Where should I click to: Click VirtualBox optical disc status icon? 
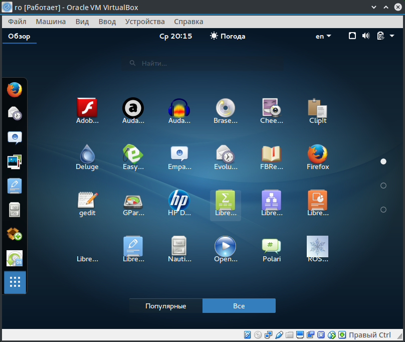258,335
